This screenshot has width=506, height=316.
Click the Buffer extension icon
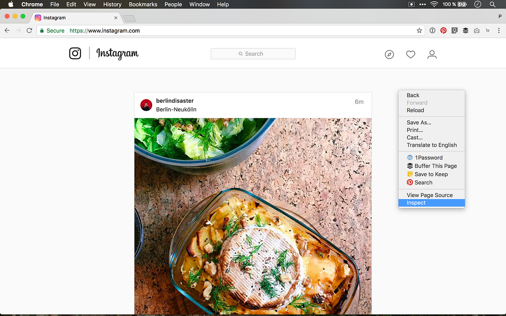coord(466,30)
